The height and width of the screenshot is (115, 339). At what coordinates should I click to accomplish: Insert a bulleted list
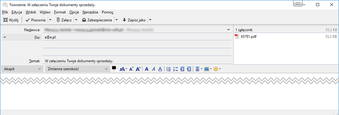[169, 69]
